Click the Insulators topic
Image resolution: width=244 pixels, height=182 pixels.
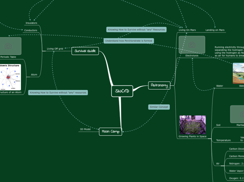(31, 23)
